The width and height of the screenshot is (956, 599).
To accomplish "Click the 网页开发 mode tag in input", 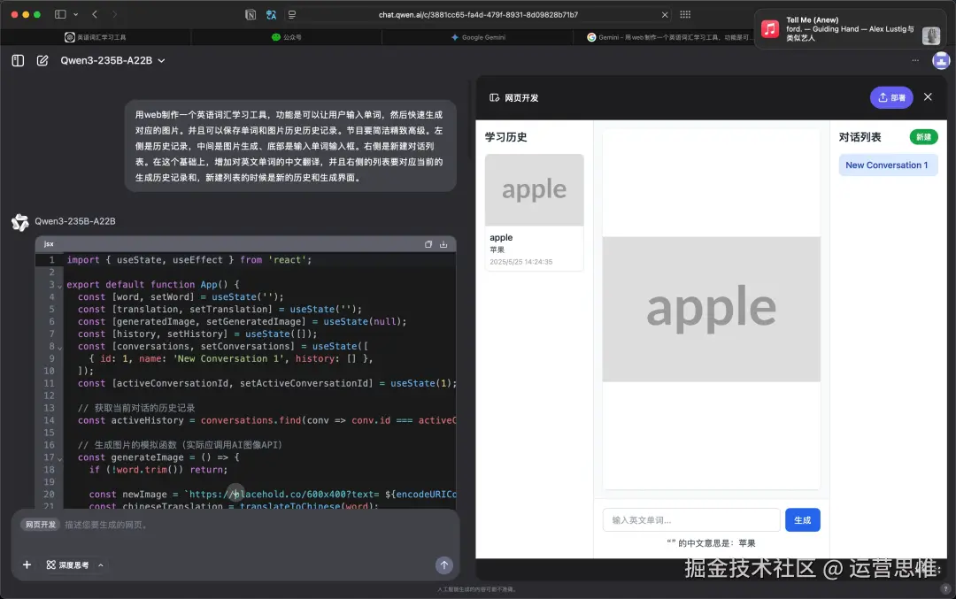I will click(x=40, y=525).
